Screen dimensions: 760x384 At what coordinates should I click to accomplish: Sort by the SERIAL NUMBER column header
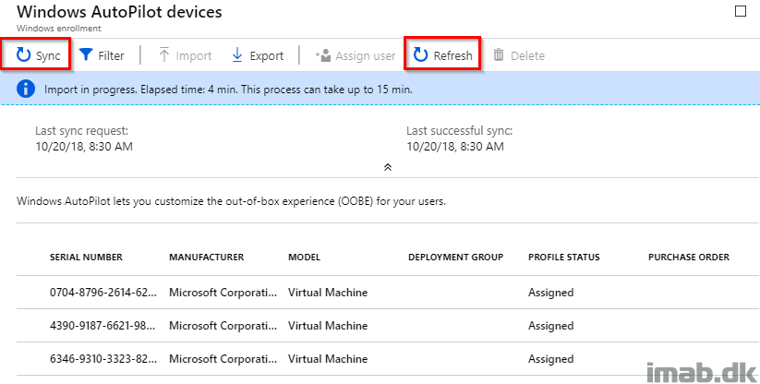tap(86, 258)
